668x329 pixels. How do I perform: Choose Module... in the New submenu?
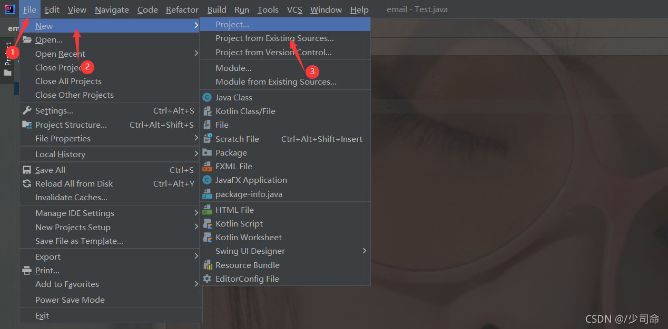(x=285, y=68)
